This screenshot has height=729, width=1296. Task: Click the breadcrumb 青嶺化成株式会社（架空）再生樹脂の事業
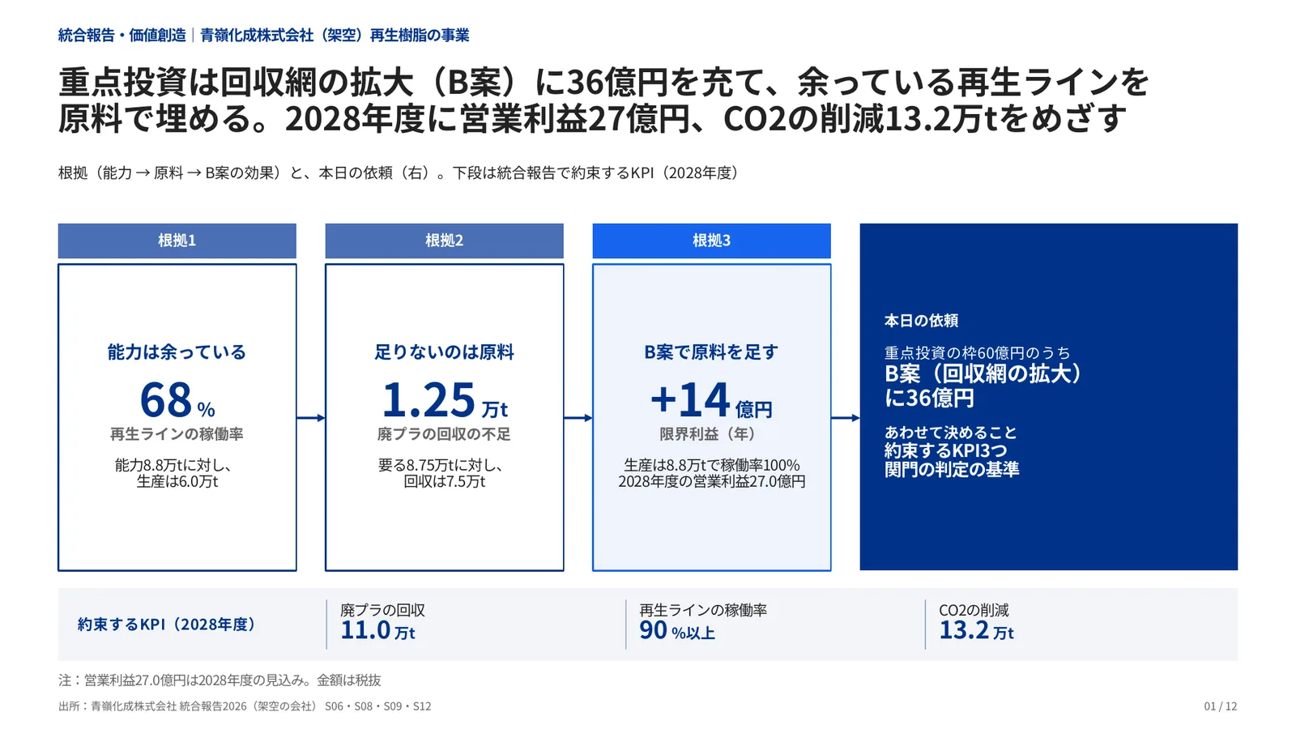pyautogui.click(x=335, y=35)
